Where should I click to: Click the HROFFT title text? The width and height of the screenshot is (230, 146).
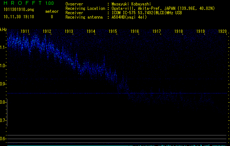(23, 3)
